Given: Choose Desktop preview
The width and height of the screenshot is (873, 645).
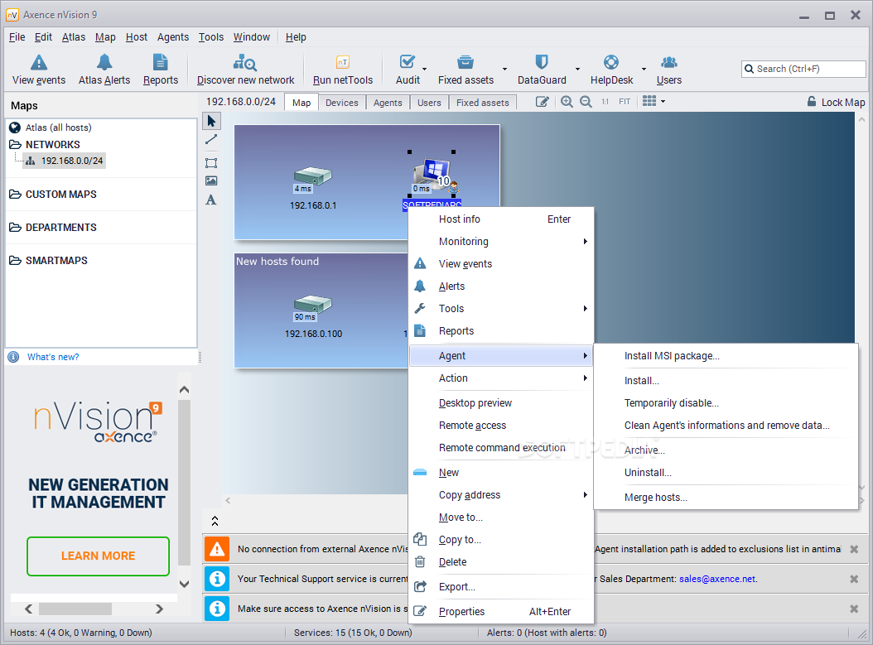Looking at the screenshot, I should point(502,403).
